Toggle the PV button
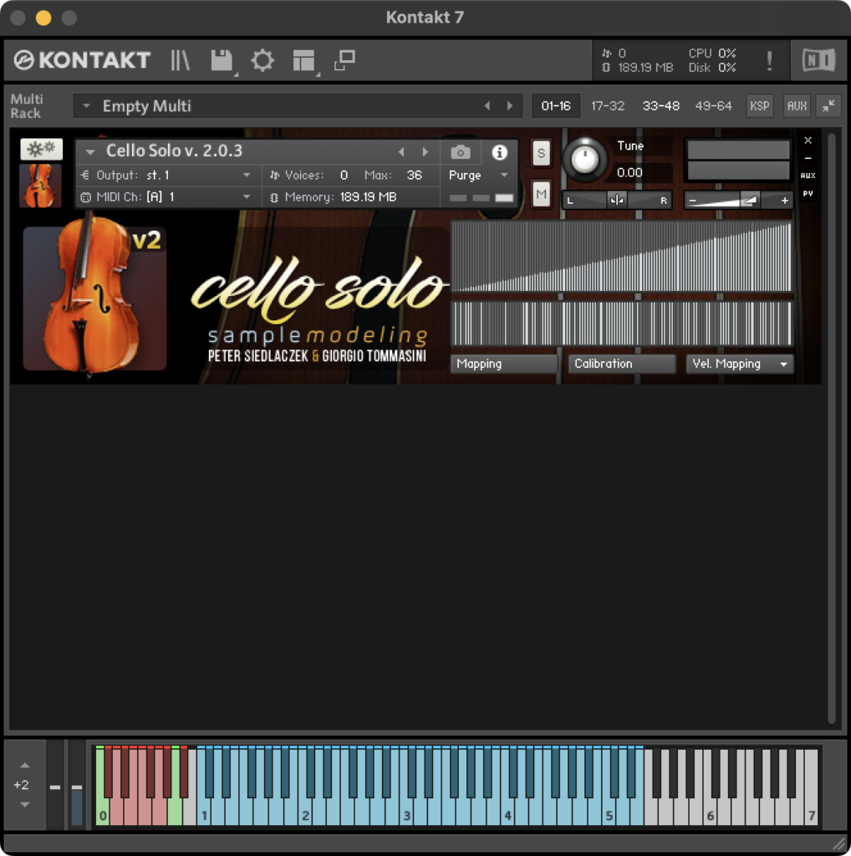 [x=808, y=193]
